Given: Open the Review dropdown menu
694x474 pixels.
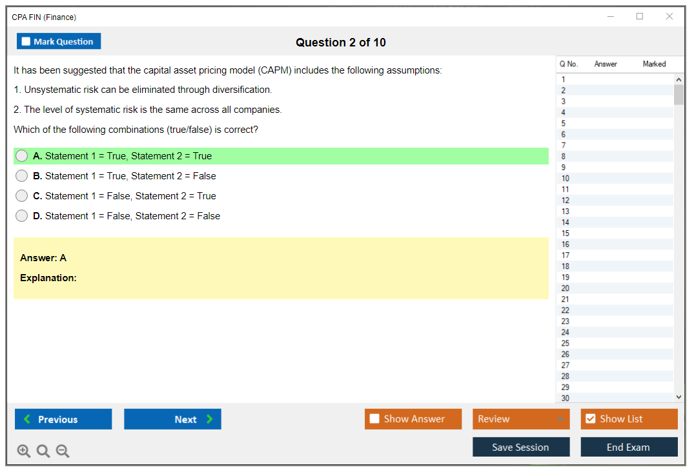Looking at the screenshot, I should [x=521, y=419].
